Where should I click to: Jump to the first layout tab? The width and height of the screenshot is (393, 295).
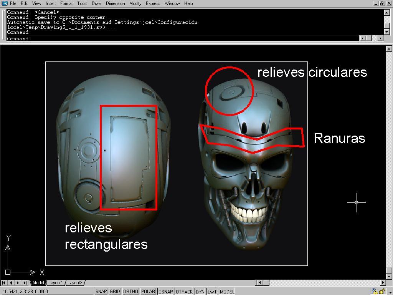pyautogui.click(x=4, y=283)
